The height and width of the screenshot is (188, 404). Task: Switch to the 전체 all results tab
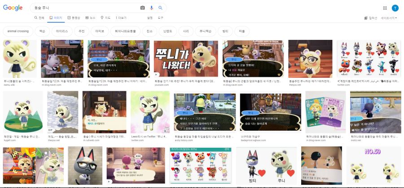pos(39,18)
